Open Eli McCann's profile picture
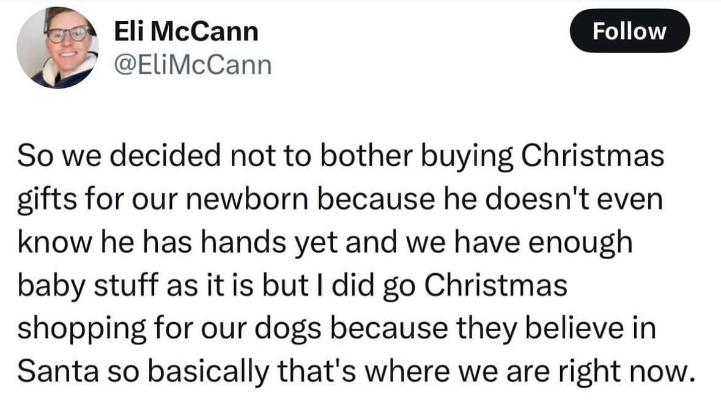 coord(57,48)
